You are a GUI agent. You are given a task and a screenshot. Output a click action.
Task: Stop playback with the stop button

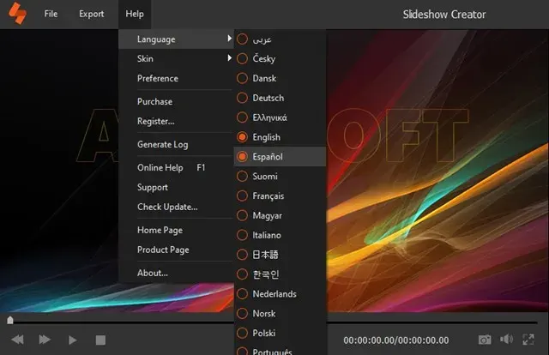pos(100,340)
